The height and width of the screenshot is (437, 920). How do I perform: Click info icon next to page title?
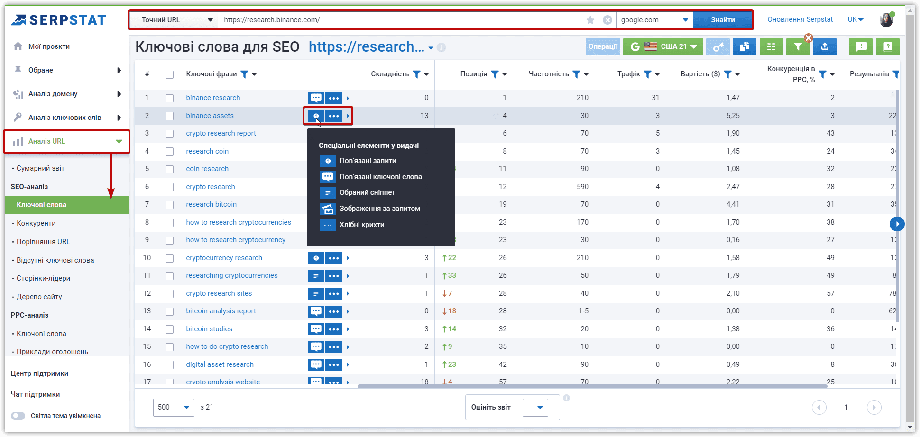[x=442, y=47]
